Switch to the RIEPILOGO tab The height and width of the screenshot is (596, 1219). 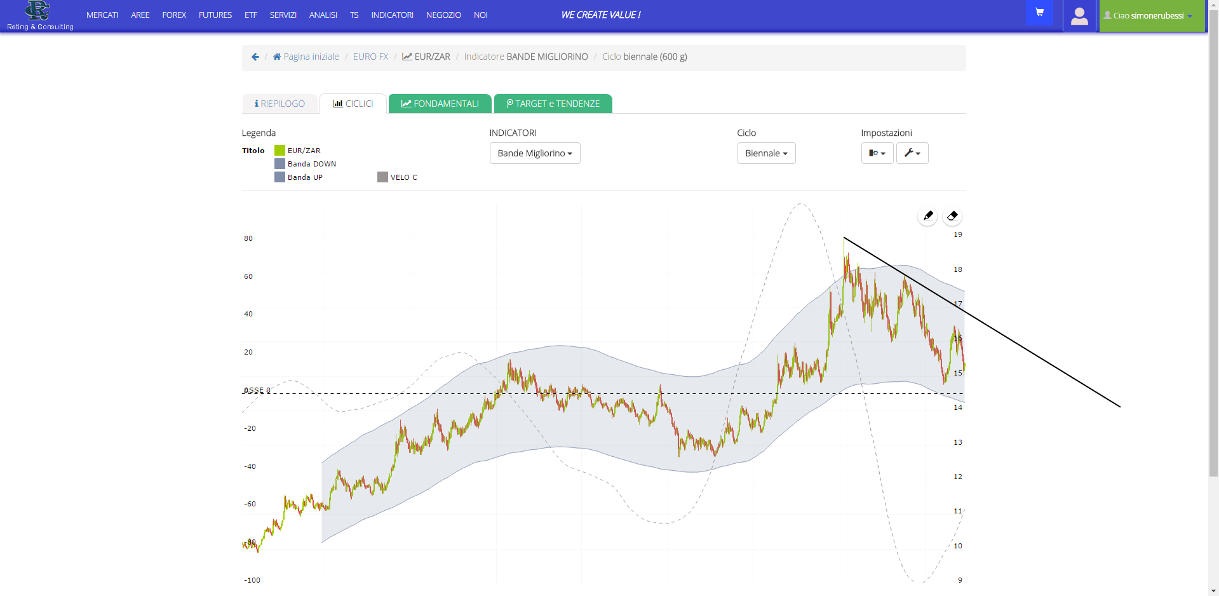279,104
